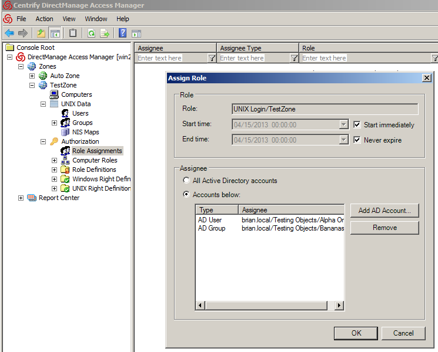Expand the Auto Zone node
Image resolution: width=438 pixels, height=352 pixels.
click(32, 76)
